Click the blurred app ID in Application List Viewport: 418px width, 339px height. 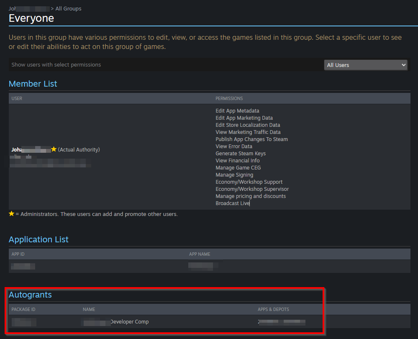23,266
